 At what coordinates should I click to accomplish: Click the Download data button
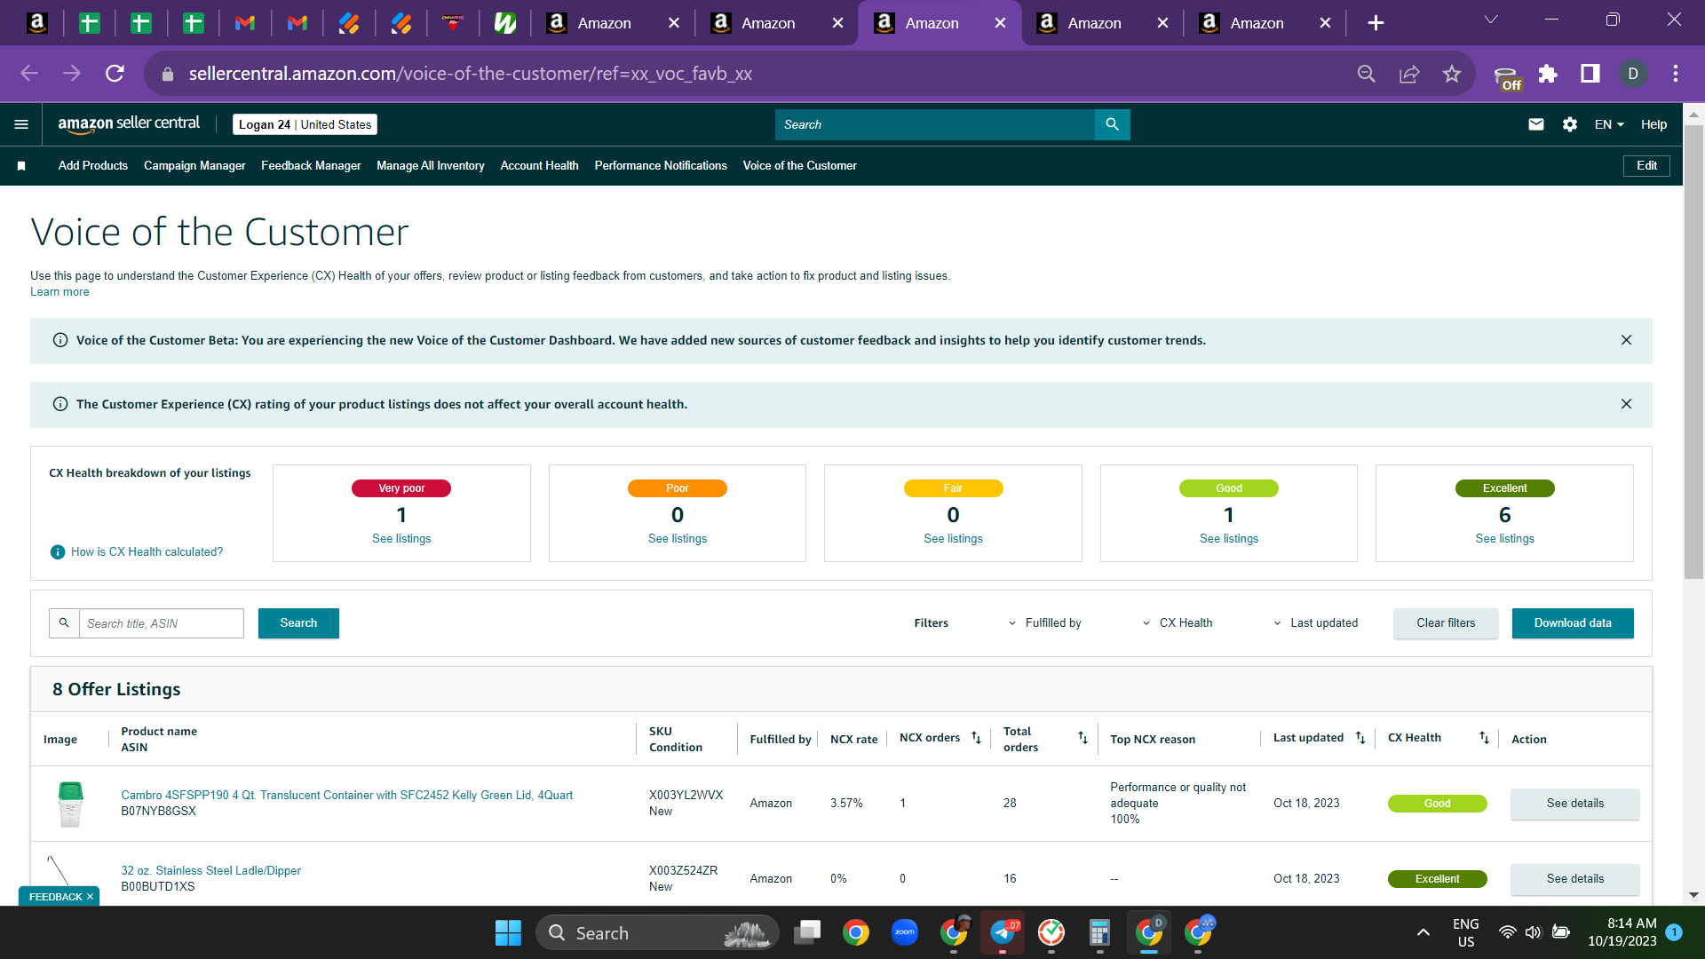[x=1573, y=623]
